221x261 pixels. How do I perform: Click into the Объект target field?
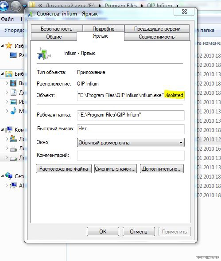(x=131, y=96)
